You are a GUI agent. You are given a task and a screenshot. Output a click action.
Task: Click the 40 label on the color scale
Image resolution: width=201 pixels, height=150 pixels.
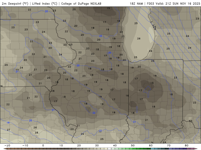(x=115, y=145)
